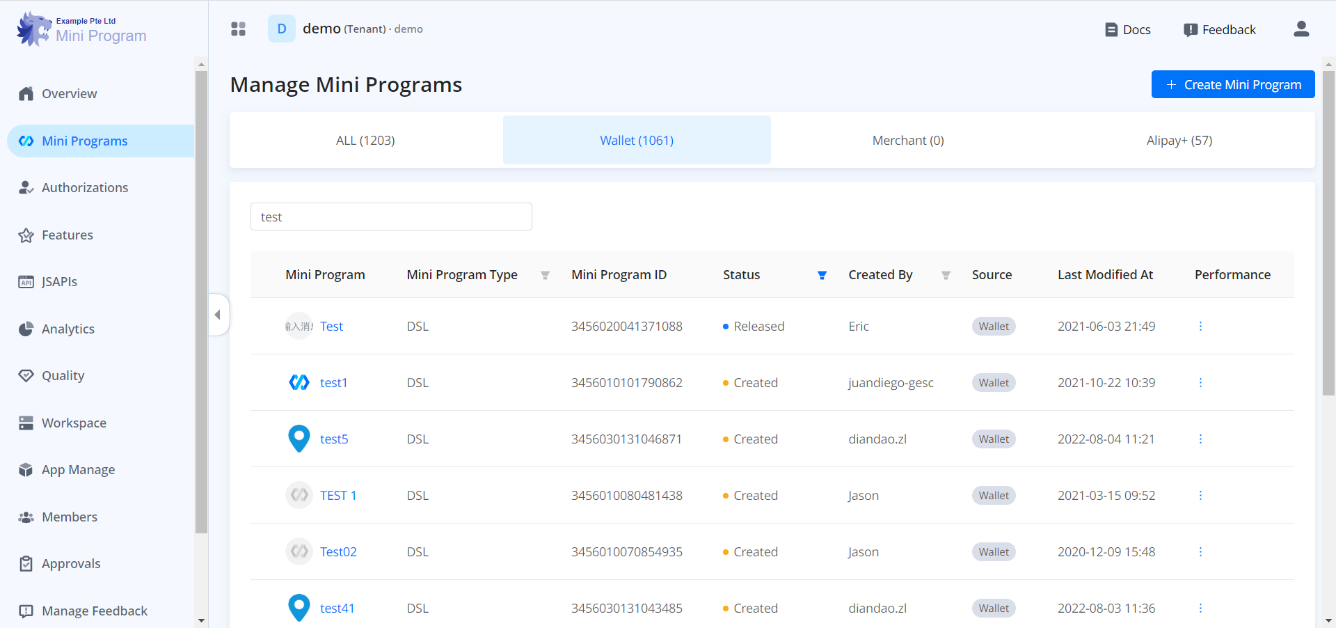Image resolution: width=1336 pixels, height=628 pixels.
Task: Click the search field containing test
Action: 391,217
